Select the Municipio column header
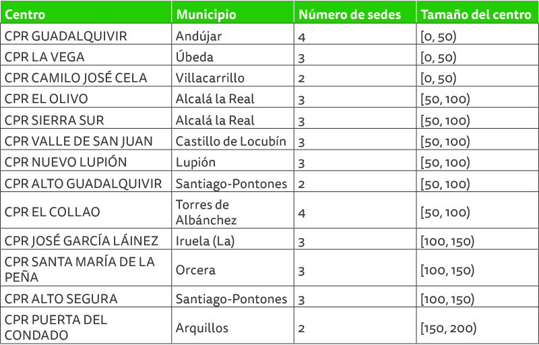 coord(232,12)
